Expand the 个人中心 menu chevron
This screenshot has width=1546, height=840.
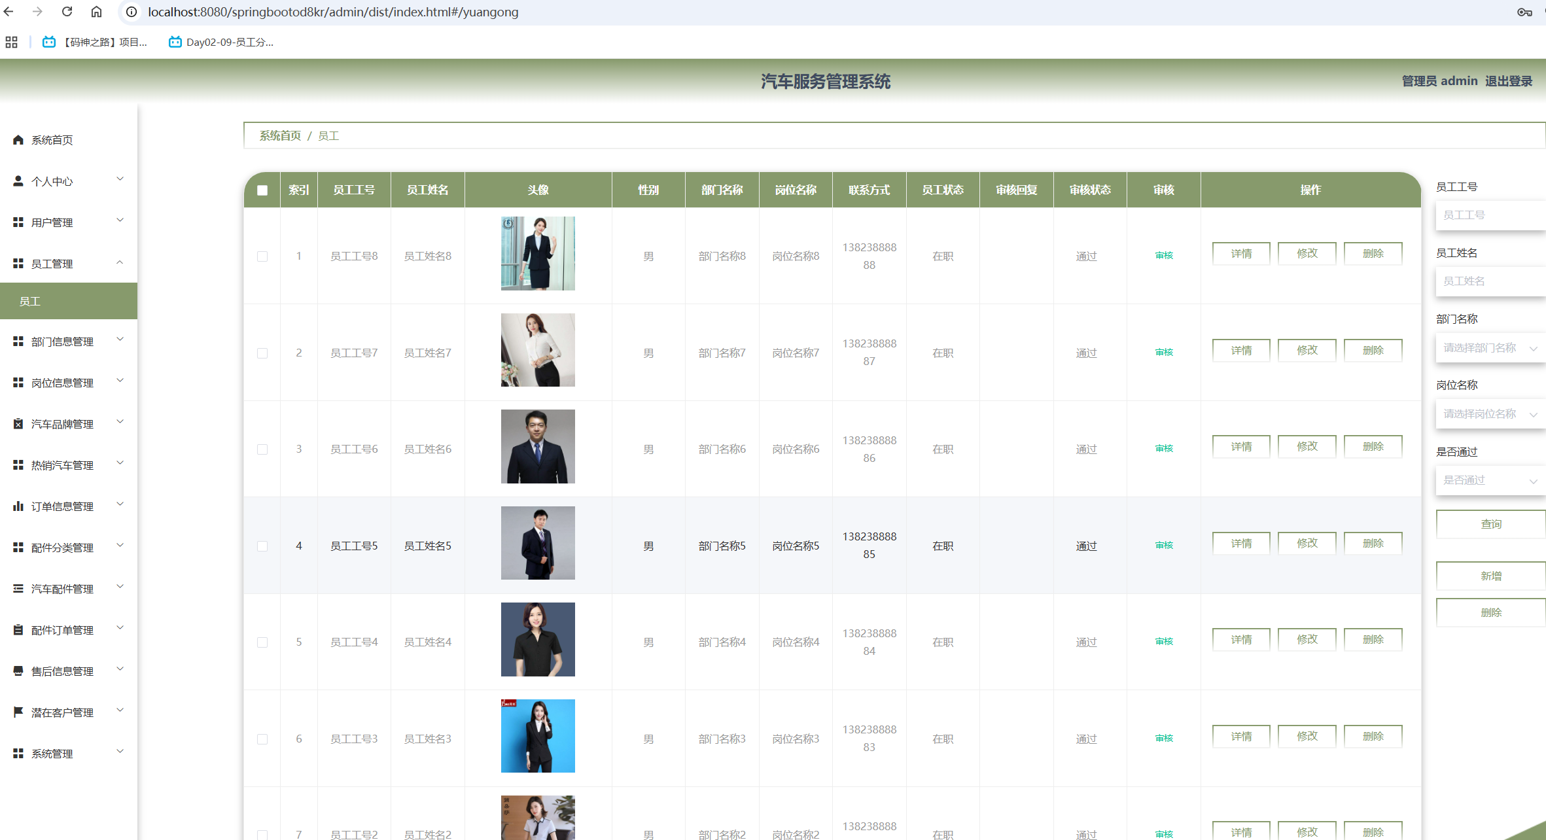[120, 179]
